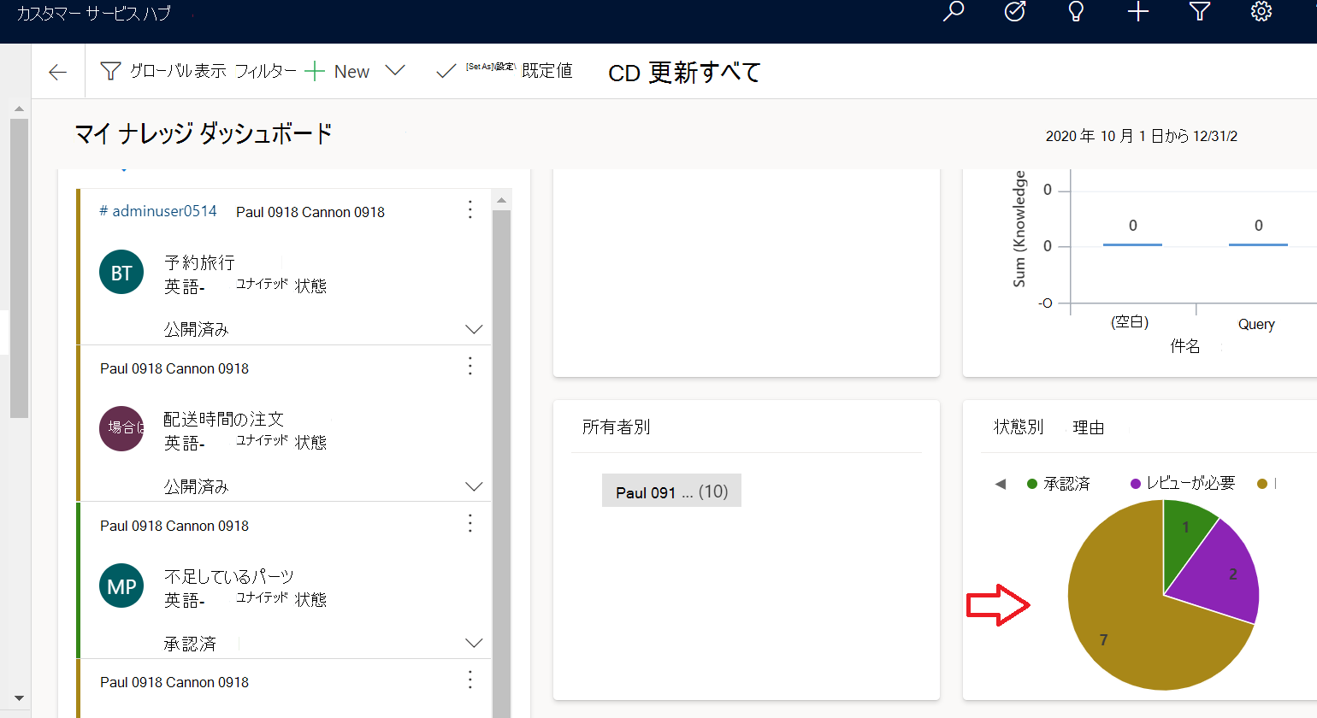Set dashboard as 既定値

pos(505,71)
